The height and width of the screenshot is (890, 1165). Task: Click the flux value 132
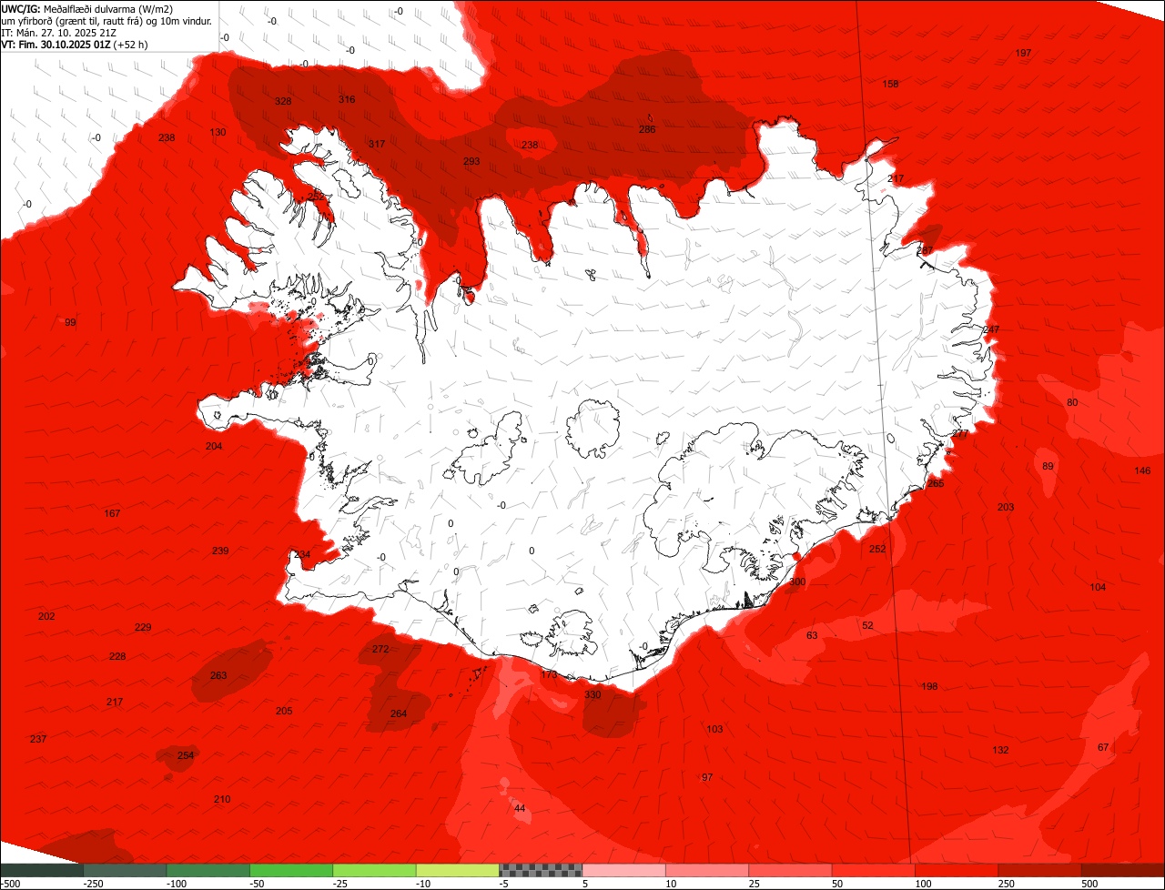point(1000,750)
